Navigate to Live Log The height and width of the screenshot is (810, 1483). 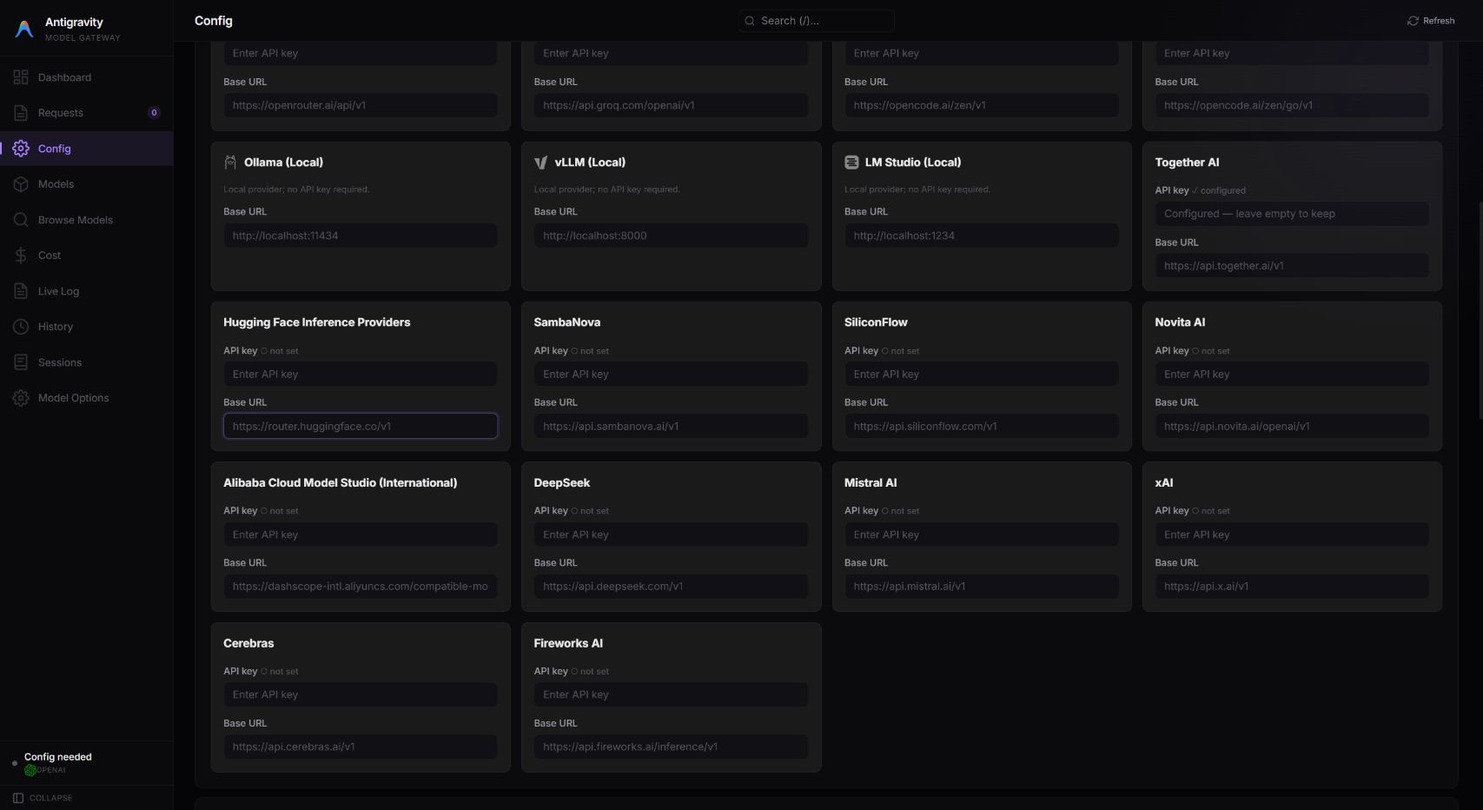pyautogui.click(x=87, y=291)
